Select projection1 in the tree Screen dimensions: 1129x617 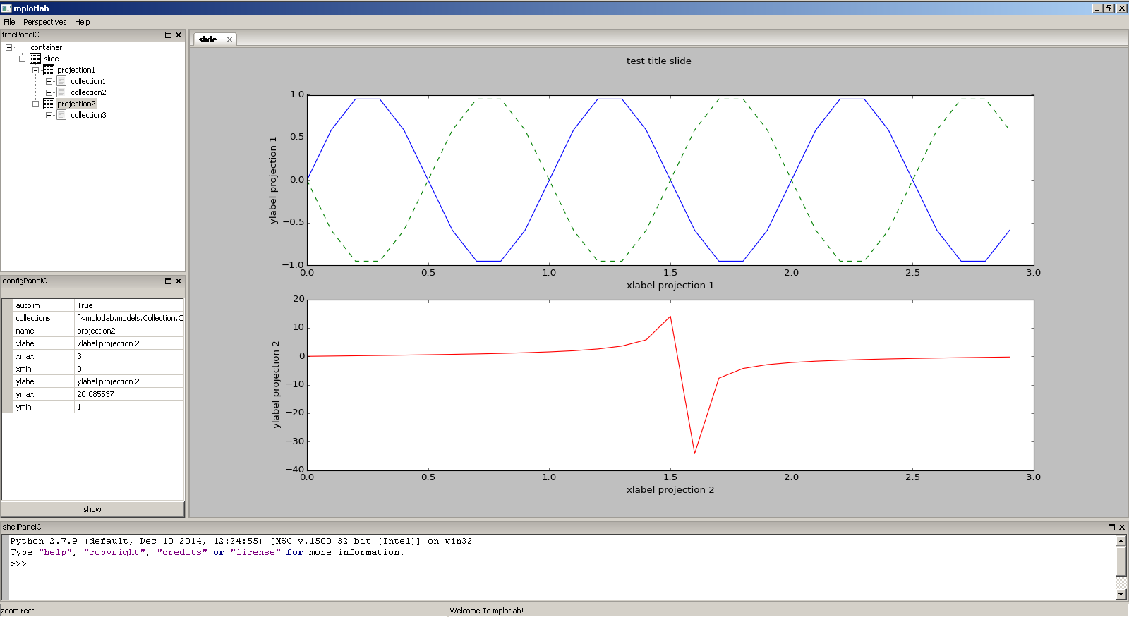76,70
